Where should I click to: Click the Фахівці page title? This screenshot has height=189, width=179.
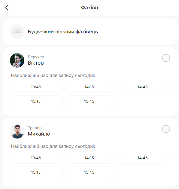(90, 8)
